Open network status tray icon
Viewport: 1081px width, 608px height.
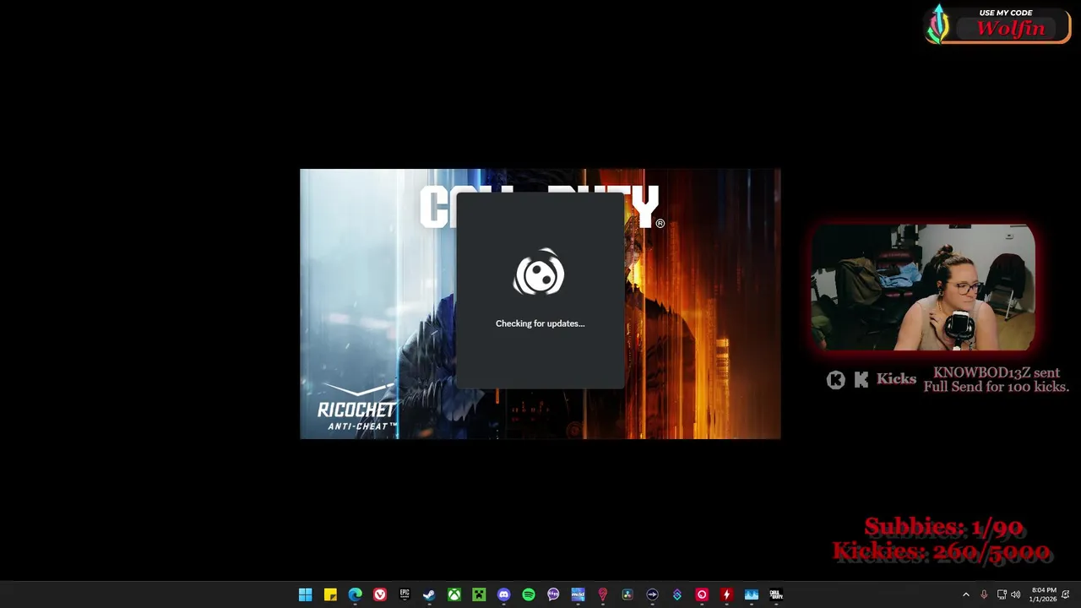pyautogui.click(x=1002, y=594)
